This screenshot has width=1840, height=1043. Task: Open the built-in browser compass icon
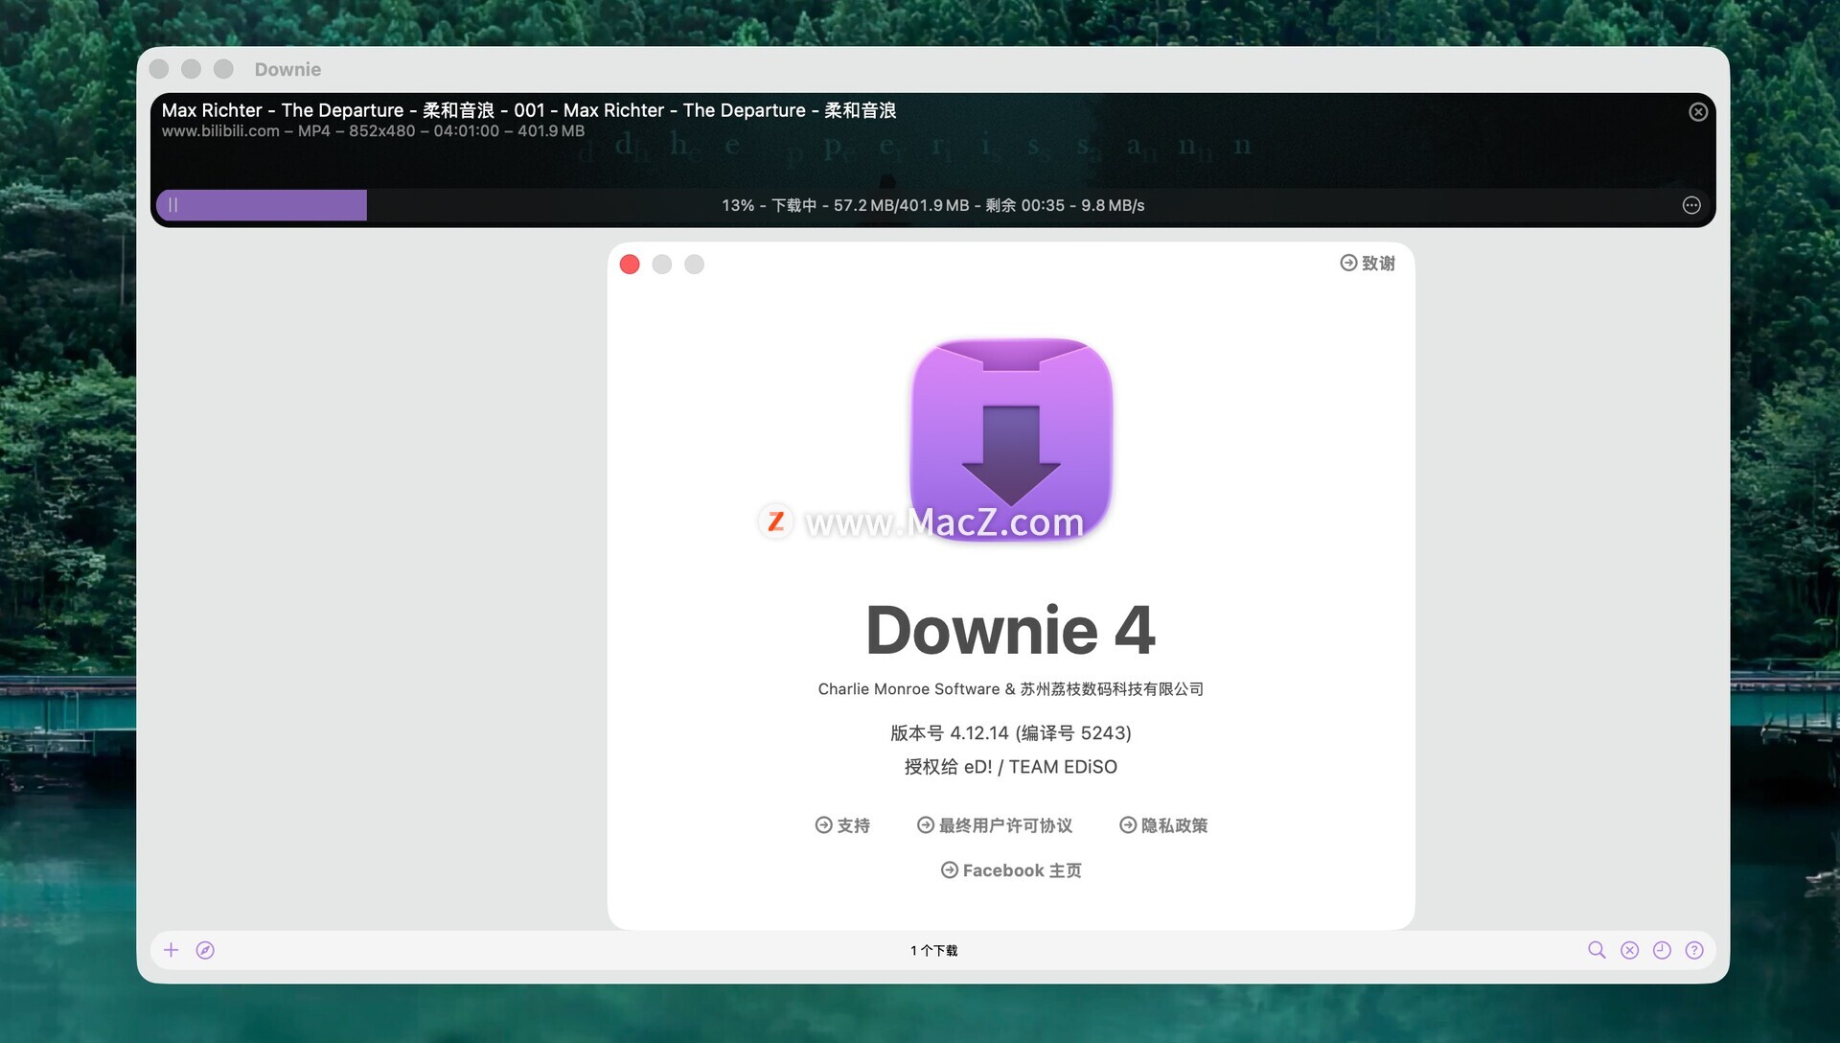(205, 950)
